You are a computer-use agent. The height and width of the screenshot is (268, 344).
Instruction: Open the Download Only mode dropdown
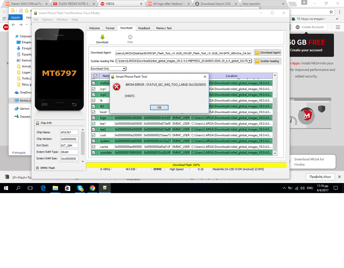click(124, 69)
